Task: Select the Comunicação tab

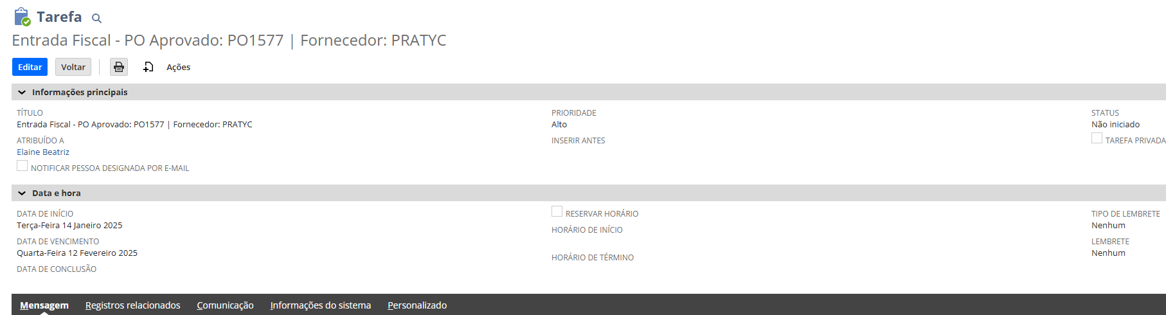Action: click(x=225, y=305)
